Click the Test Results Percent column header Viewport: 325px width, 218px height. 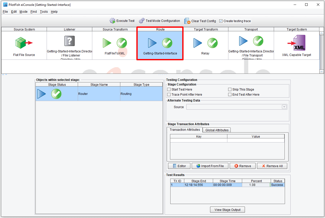click(256, 181)
